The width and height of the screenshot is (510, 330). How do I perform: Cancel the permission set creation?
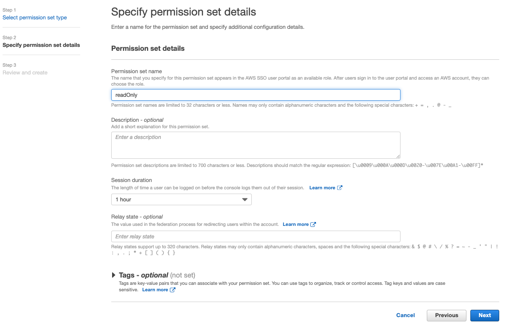(405, 315)
